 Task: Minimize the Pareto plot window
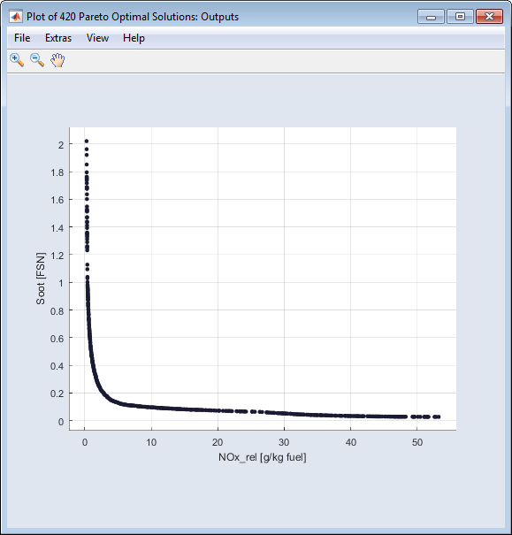(431, 17)
